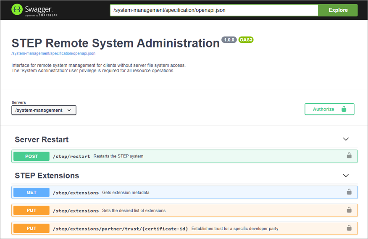The image size is (368, 239).
Task: Collapse the Server Restart section chevron
Action: [346, 139]
